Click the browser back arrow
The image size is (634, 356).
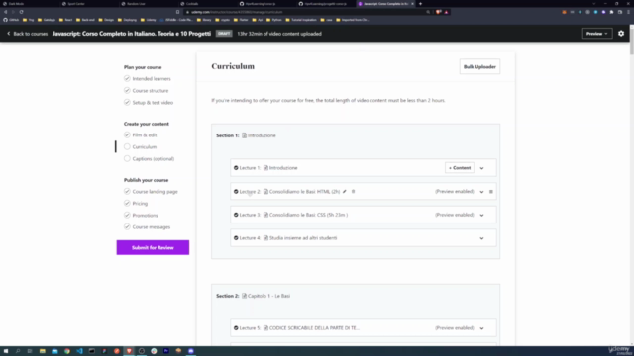(6, 12)
